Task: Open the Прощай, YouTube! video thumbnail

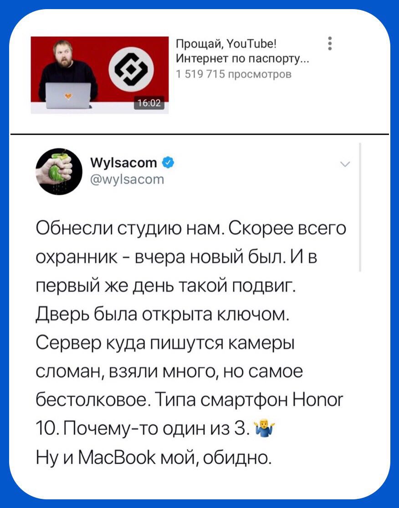Action: (100, 75)
